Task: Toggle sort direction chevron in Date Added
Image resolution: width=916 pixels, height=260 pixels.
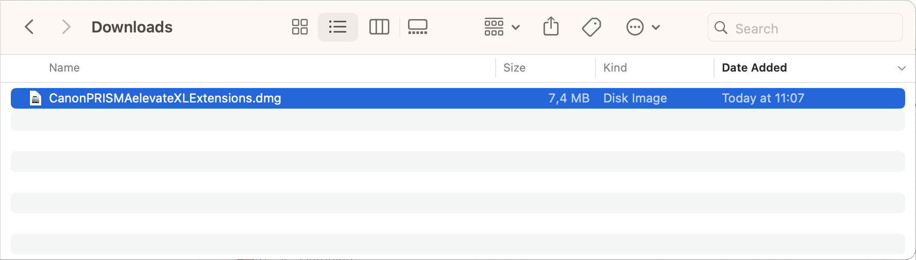Action: tap(901, 68)
